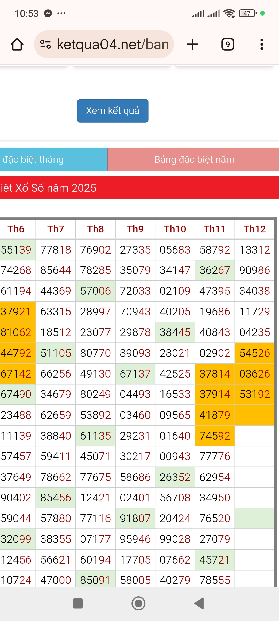Tap the browser home icon

(x=17, y=44)
